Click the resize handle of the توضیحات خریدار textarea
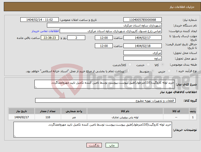 (x=15, y=136)
